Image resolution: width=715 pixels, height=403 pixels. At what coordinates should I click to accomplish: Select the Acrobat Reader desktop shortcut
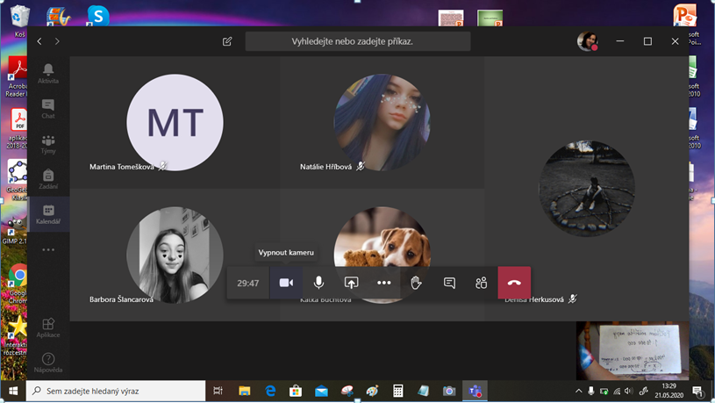click(x=17, y=76)
